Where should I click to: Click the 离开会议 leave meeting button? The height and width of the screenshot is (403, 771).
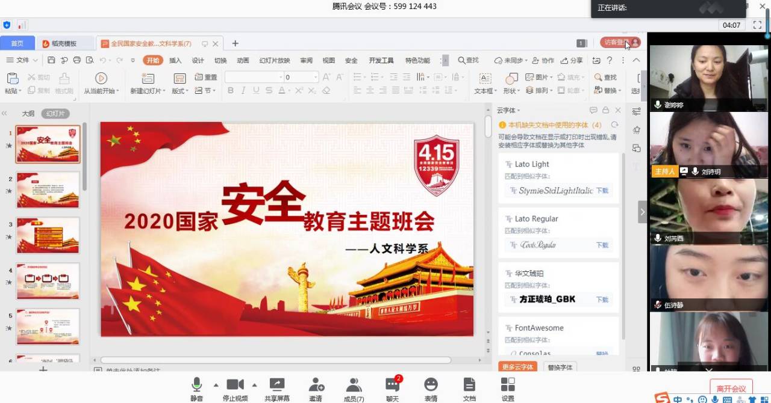tap(731, 389)
